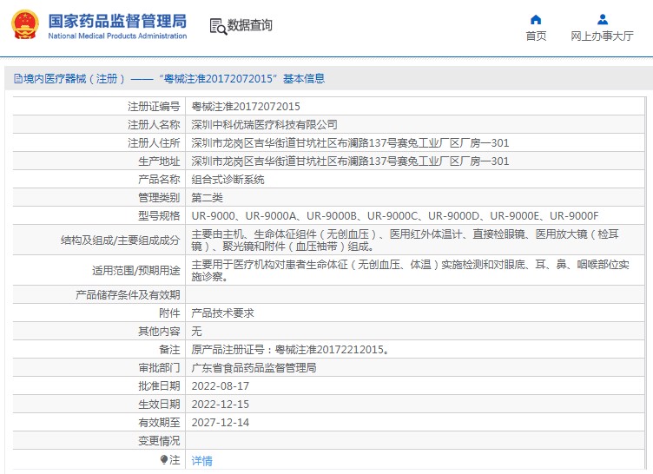Viewport: 653px width, 474px height.
Task: Click the 审批部门 label cell
Action: pos(99,368)
